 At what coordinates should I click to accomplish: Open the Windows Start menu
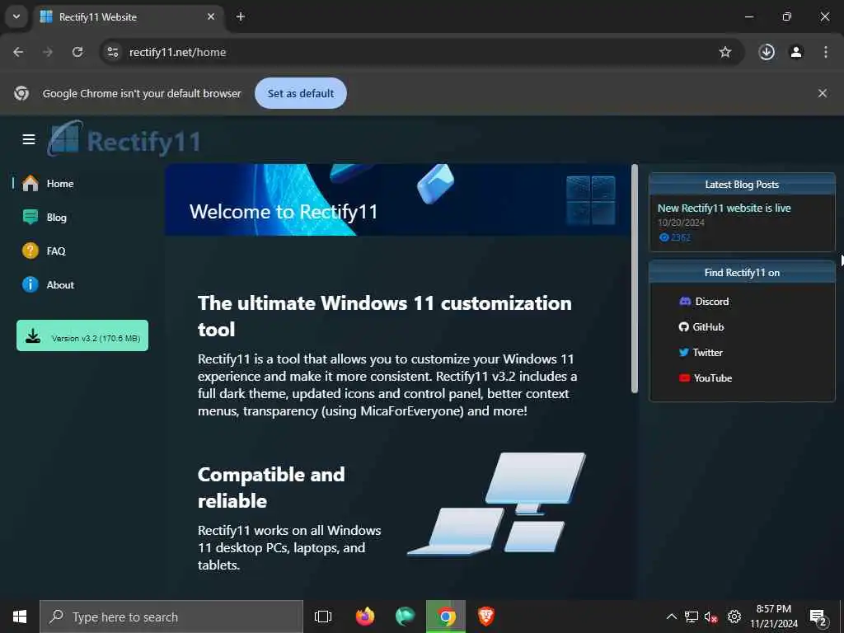pos(20,617)
